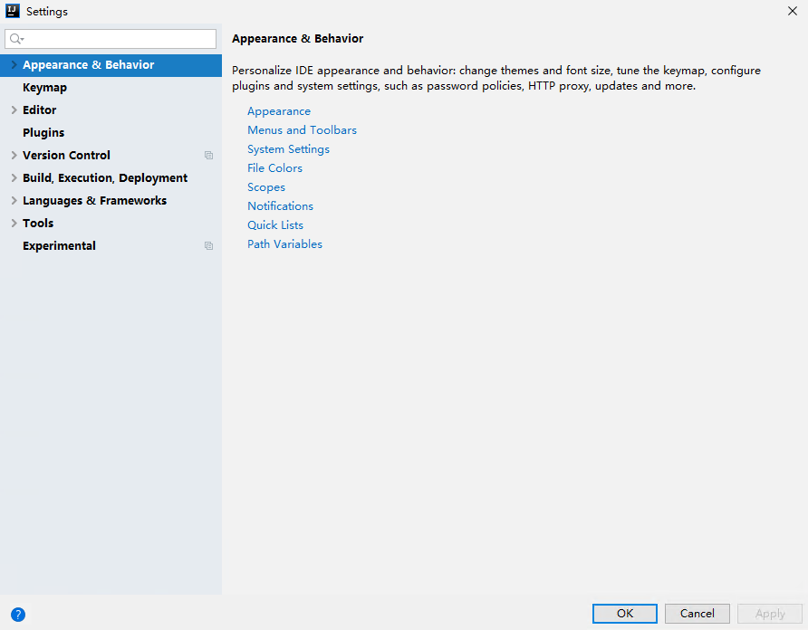Screen dimensions: 808x630
Task: Click the project-level icon beside Experimental
Action: [208, 245]
